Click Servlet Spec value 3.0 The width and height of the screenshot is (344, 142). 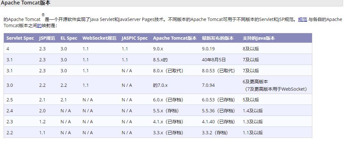click(x=10, y=85)
